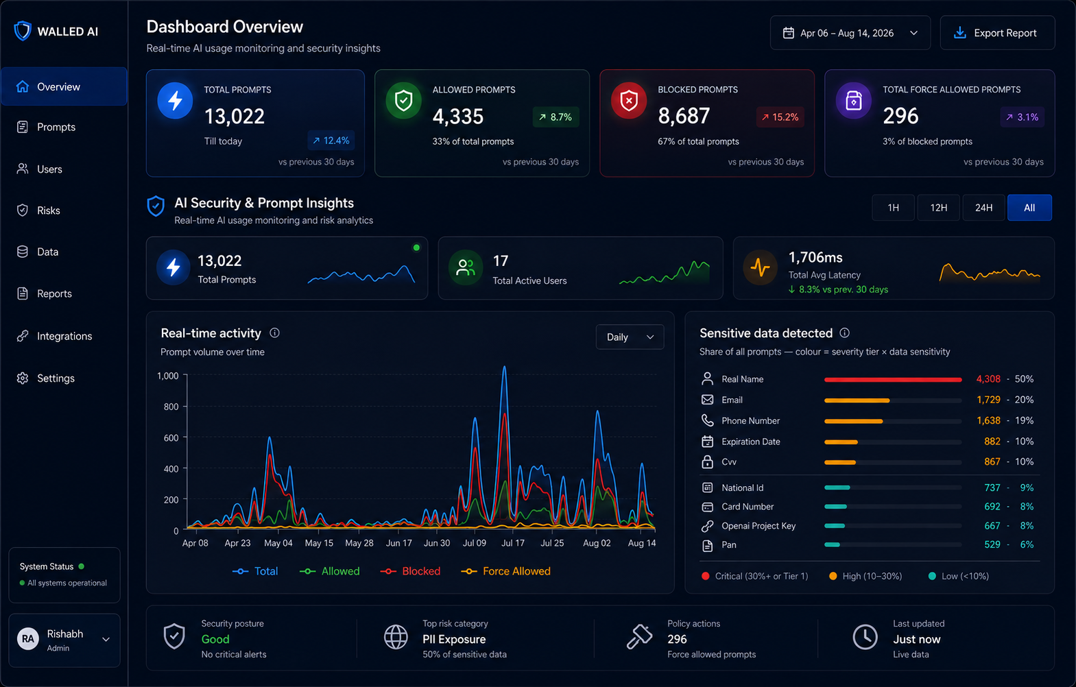The width and height of the screenshot is (1076, 687).
Task: Click the Avg Latency sparkline
Action: click(x=990, y=272)
